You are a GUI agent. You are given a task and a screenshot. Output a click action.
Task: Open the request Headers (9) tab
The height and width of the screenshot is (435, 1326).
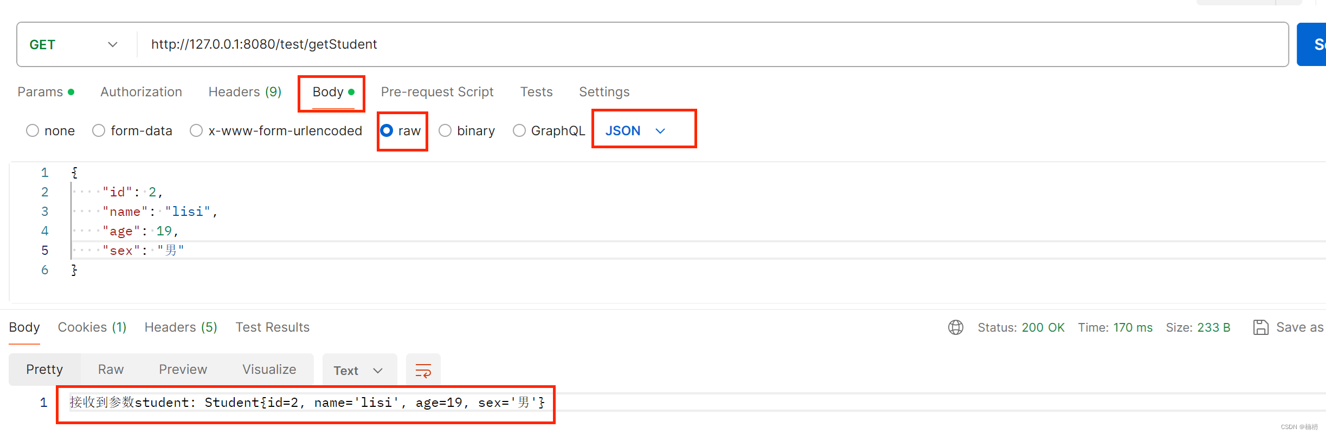(244, 92)
